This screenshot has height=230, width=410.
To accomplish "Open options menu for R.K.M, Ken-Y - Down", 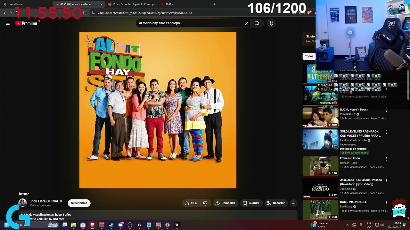I will tap(387, 110).
